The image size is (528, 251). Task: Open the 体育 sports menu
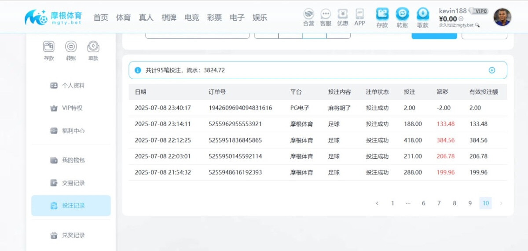click(x=123, y=18)
